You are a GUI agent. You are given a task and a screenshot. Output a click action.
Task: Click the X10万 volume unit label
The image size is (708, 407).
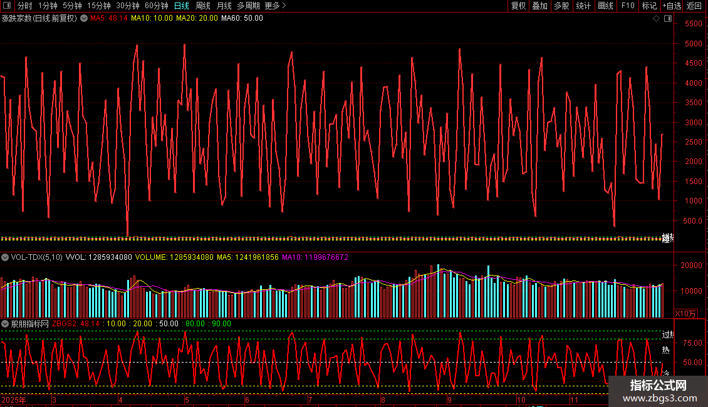tap(685, 313)
